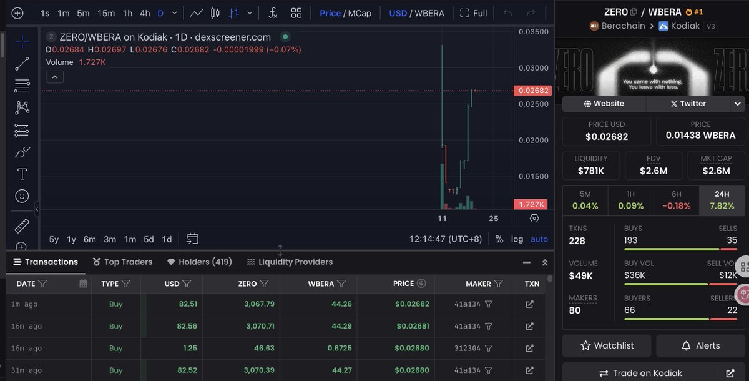The height and width of the screenshot is (381, 749).
Task: Expand more social links dropdown
Action: (x=738, y=104)
